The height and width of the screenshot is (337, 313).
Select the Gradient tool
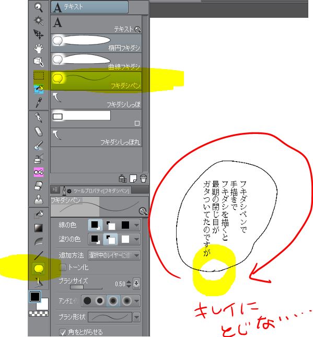click(x=39, y=228)
